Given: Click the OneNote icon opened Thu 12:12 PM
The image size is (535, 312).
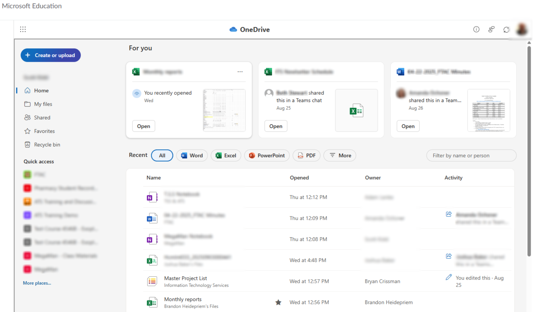Looking at the screenshot, I should tap(152, 197).
